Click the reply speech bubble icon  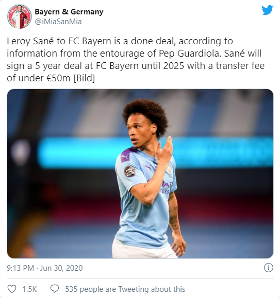coord(55,289)
